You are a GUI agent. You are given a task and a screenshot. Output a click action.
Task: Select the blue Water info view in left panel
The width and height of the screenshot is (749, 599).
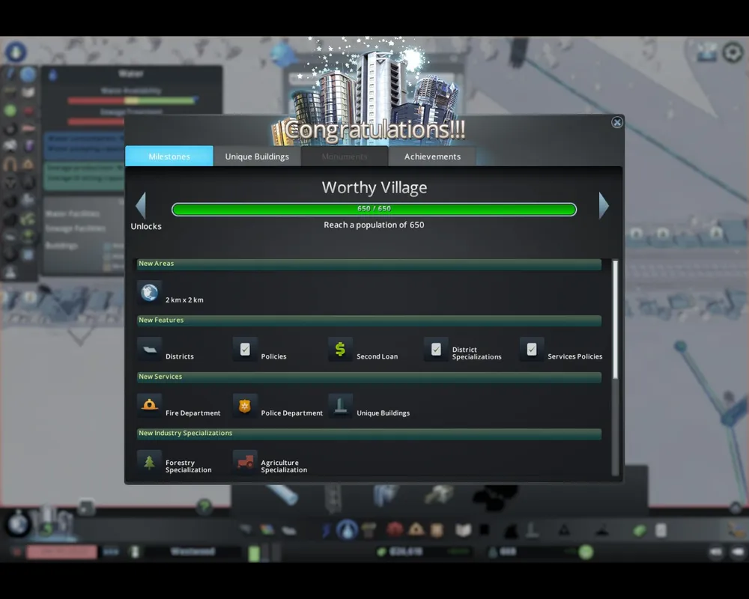coord(28,74)
